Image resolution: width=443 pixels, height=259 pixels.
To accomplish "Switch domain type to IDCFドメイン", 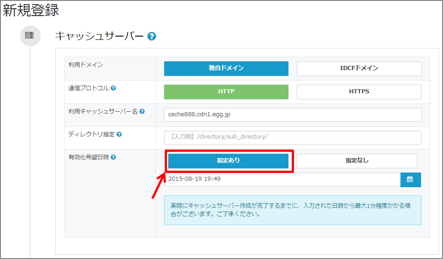I will click(x=358, y=68).
